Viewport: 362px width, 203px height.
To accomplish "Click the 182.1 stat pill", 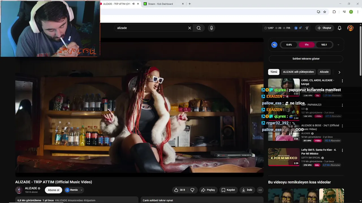I will coord(324,45).
